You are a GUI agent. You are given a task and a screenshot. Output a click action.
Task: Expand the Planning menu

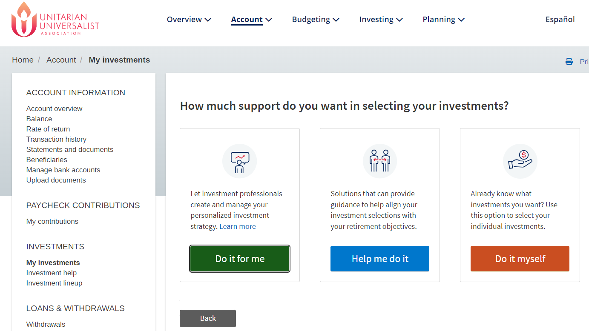click(x=443, y=20)
